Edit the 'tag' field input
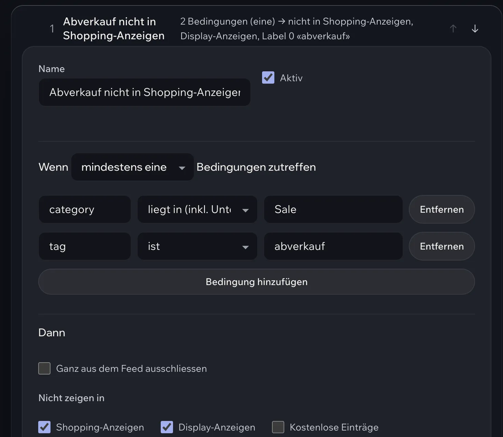The height and width of the screenshot is (437, 503). 85,246
